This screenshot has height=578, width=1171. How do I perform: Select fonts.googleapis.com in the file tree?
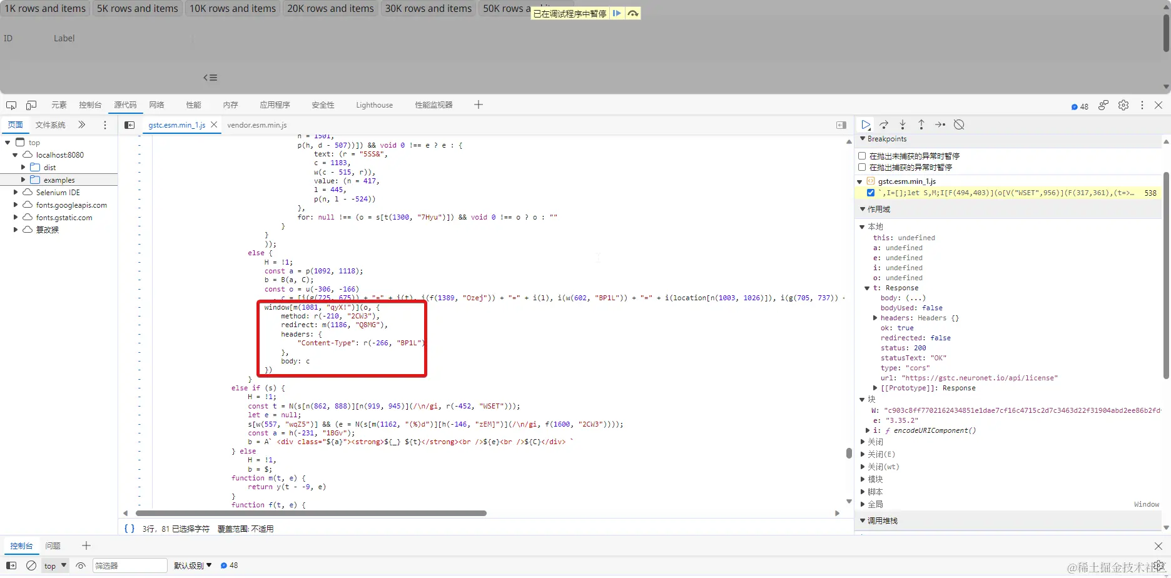71,205
